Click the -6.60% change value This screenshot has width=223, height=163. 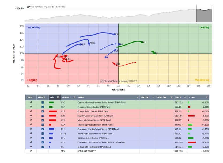(x=205, y=116)
